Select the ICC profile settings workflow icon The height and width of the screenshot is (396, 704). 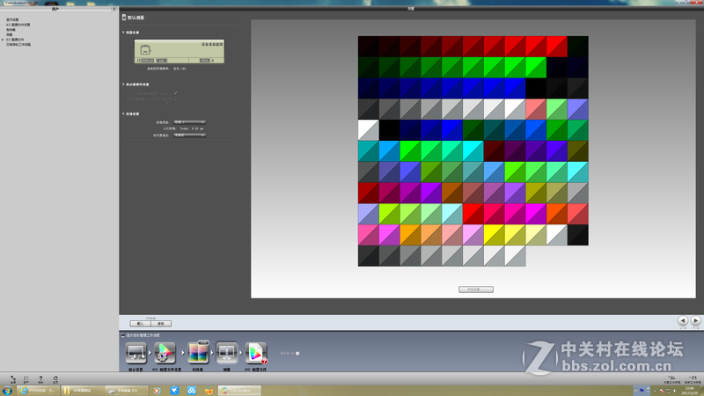pos(166,353)
